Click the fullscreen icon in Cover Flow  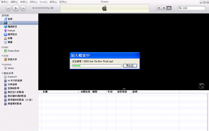pyautogui.click(x=201, y=86)
